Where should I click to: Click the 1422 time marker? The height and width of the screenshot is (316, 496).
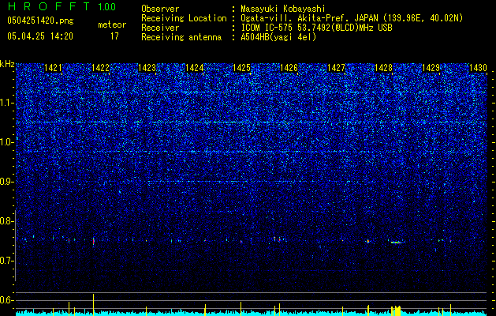tap(101, 67)
